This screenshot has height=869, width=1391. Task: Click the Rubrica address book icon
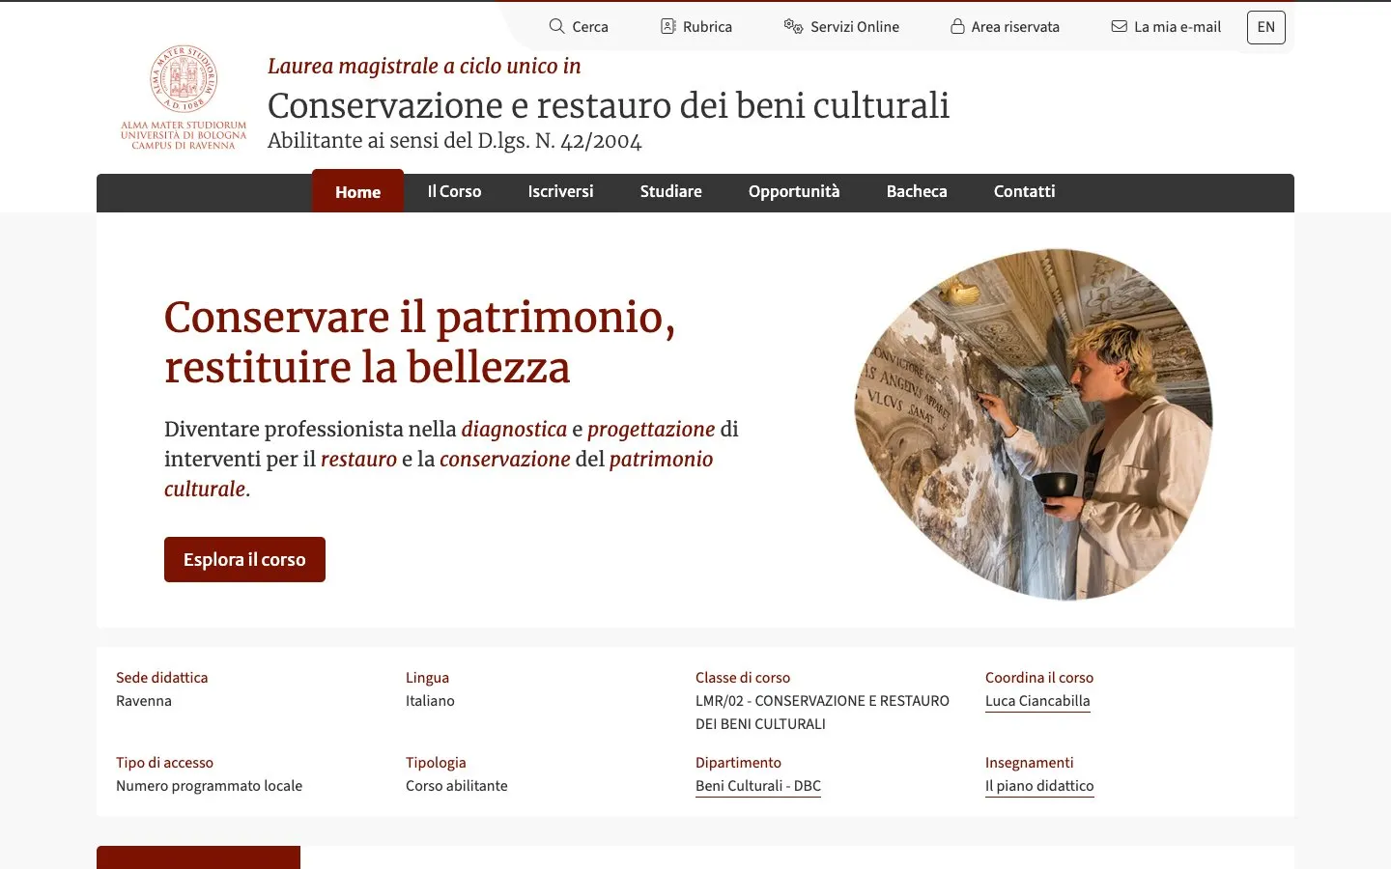click(x=668, y=26)
